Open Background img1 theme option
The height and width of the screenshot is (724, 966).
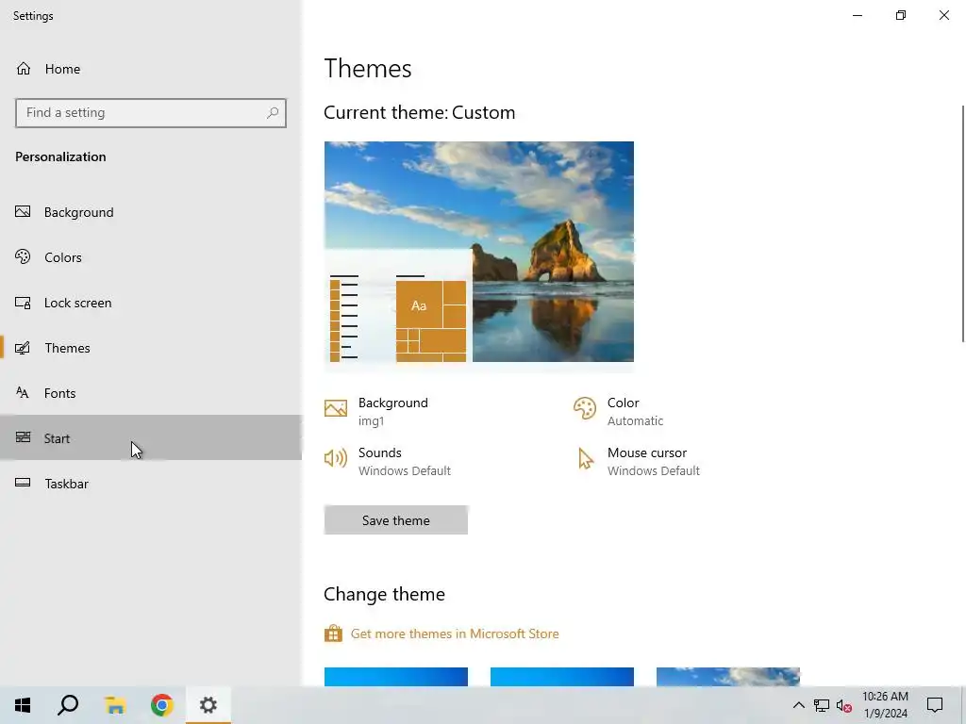click(x=376, y=411)
